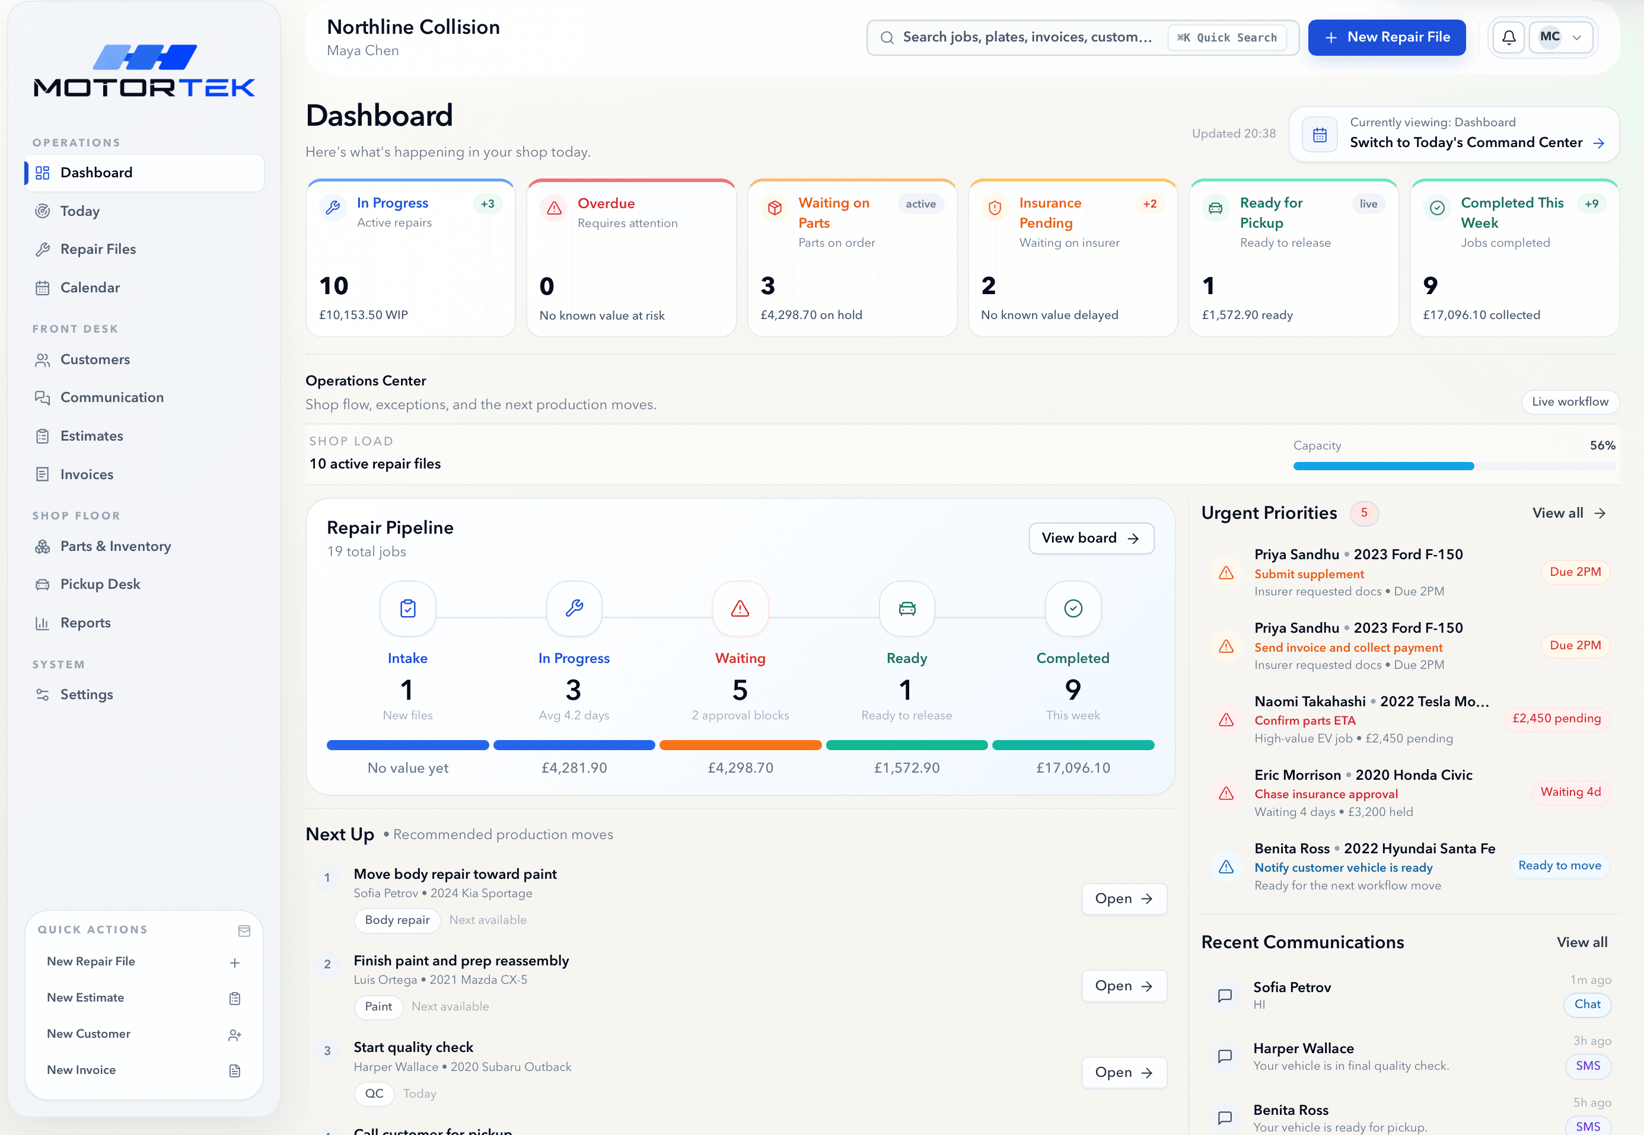Click the Live workflow badge

pos(1570,402)
